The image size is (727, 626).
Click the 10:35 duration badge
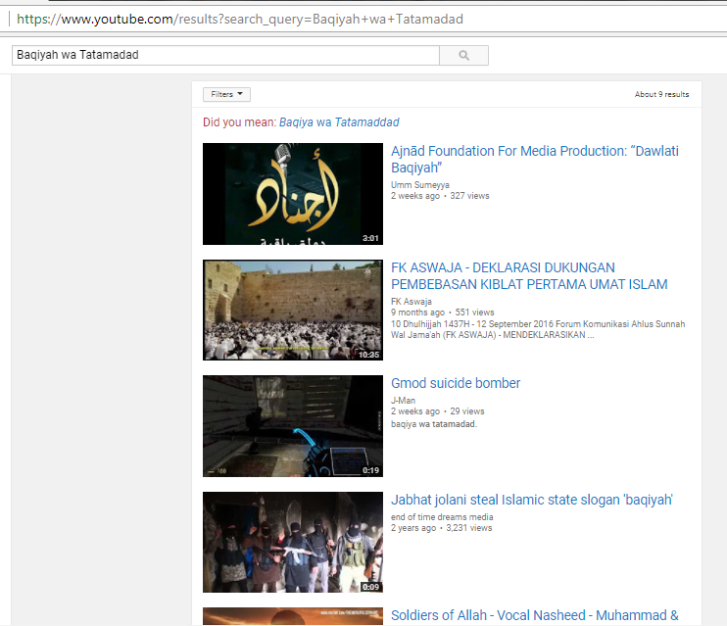[368, 355]
